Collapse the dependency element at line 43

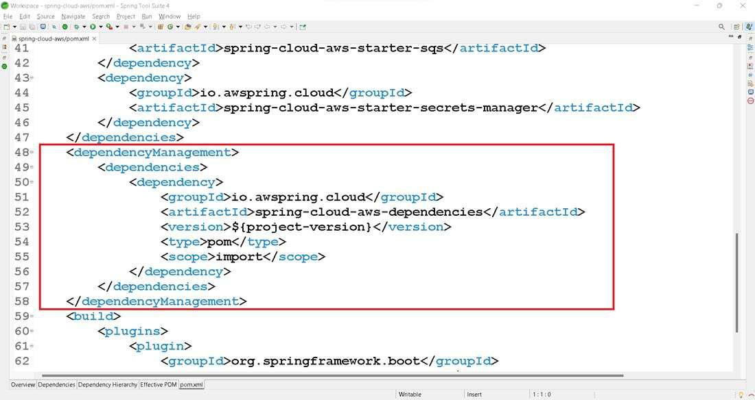(x=32, y=77)
